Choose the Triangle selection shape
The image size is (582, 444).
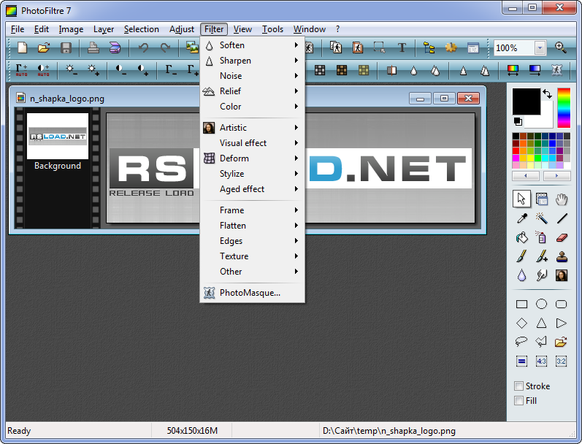542,323
